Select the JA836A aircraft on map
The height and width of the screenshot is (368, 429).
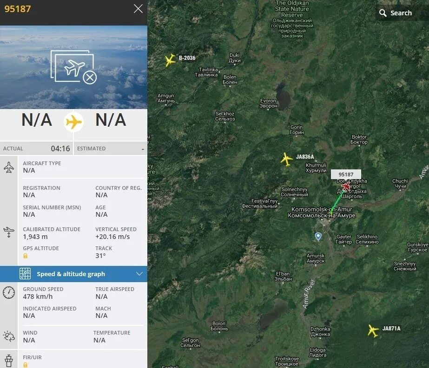pyautogui.click(x=286, y=159)
